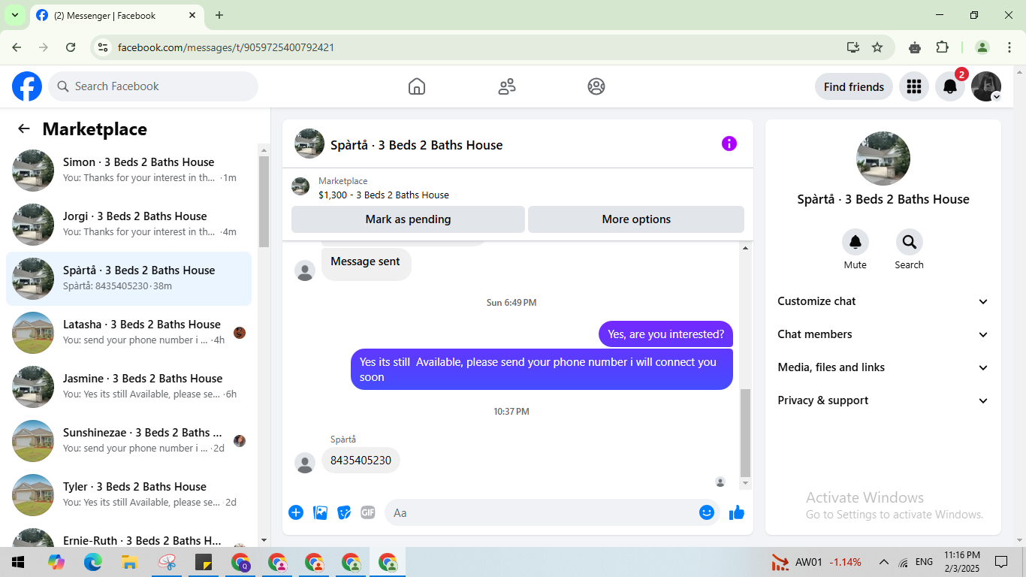Open Jorgi's conversation in the list

(x=128, y=225)
